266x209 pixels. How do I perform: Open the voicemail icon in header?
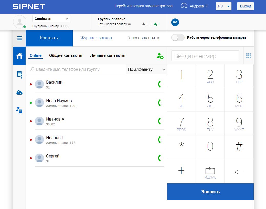(175, 22)
